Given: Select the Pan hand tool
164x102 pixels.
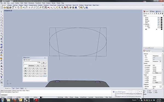Looking at the screenshot, I should coord(27,8).
